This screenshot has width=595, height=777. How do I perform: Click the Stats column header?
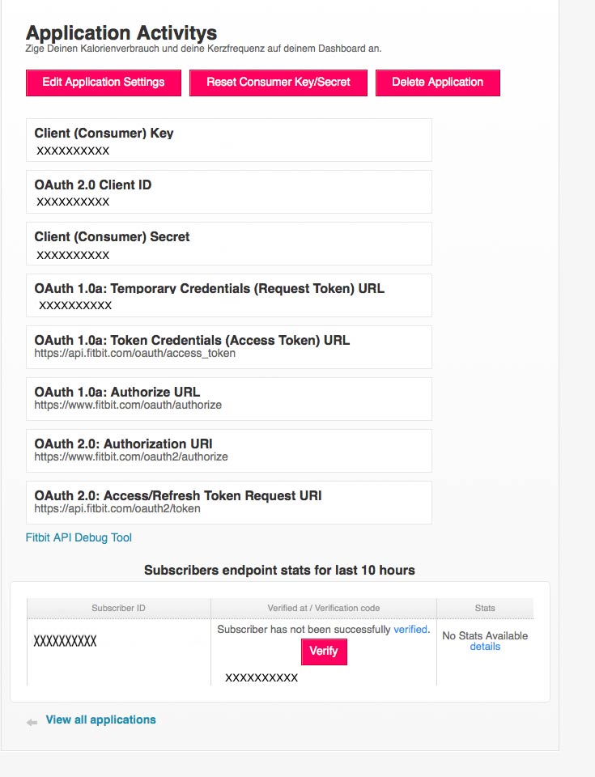coord(485,608)
